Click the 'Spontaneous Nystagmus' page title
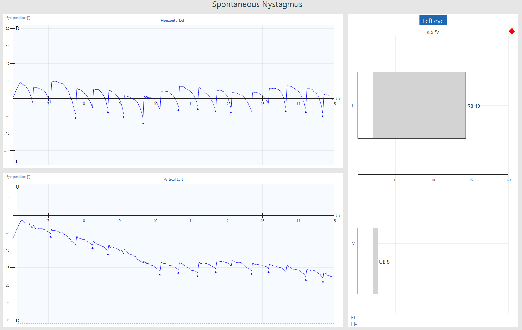Screen dimensions: 522x330 (257, 4)
